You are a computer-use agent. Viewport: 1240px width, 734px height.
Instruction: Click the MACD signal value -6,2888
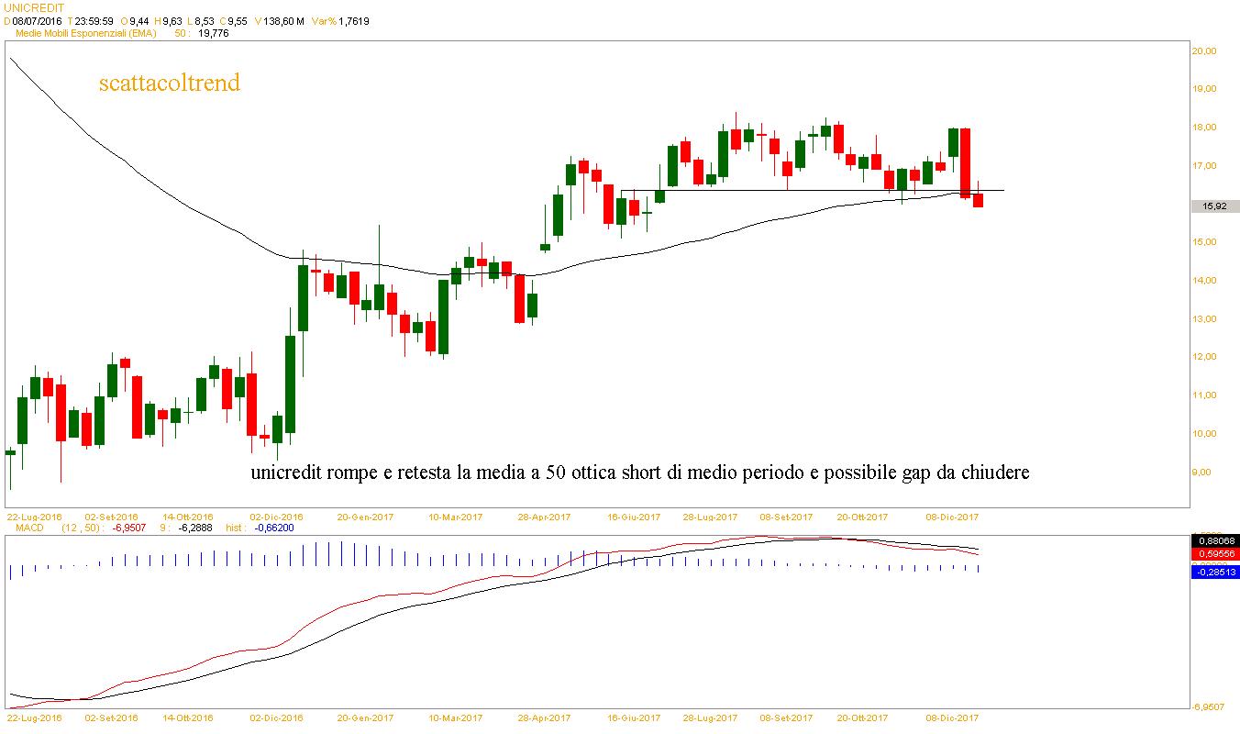point(194,528)
